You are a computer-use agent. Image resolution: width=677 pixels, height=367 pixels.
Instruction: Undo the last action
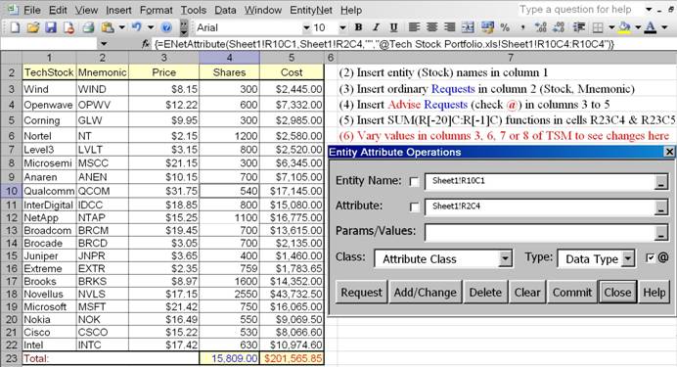pos(137,27)
